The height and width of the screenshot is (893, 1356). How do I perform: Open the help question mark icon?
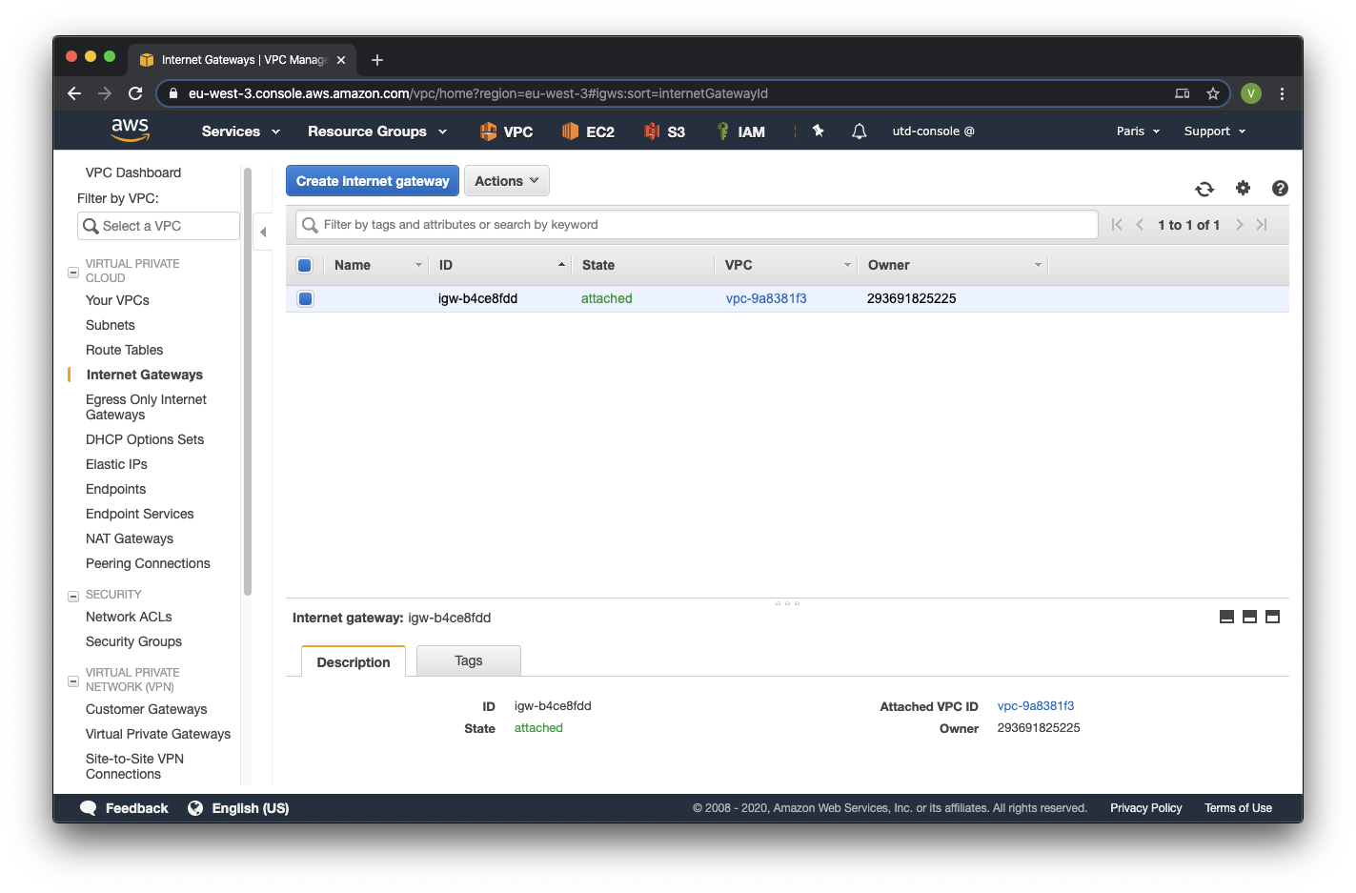click(1280, 188)
